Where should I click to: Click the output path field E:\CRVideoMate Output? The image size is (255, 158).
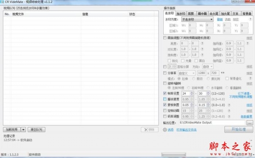pyautogui.click(x=212, y=123)
